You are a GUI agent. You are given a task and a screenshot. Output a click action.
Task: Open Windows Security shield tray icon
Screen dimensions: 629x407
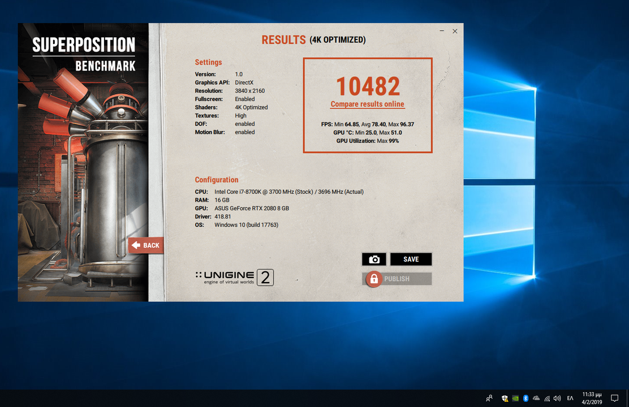(x=505, y=398)
